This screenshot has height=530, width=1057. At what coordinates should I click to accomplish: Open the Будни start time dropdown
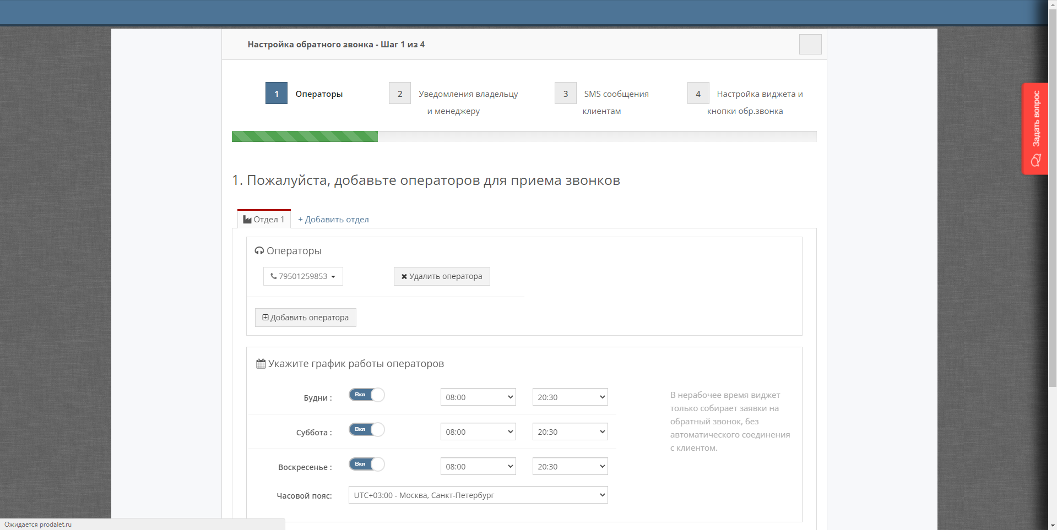point(478,397)
